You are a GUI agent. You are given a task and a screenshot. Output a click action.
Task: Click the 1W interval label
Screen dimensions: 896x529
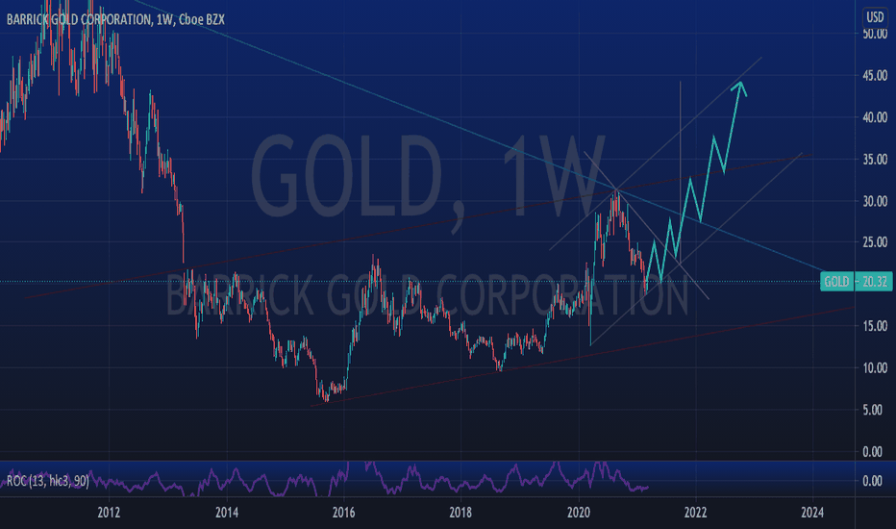click(164, 19)
